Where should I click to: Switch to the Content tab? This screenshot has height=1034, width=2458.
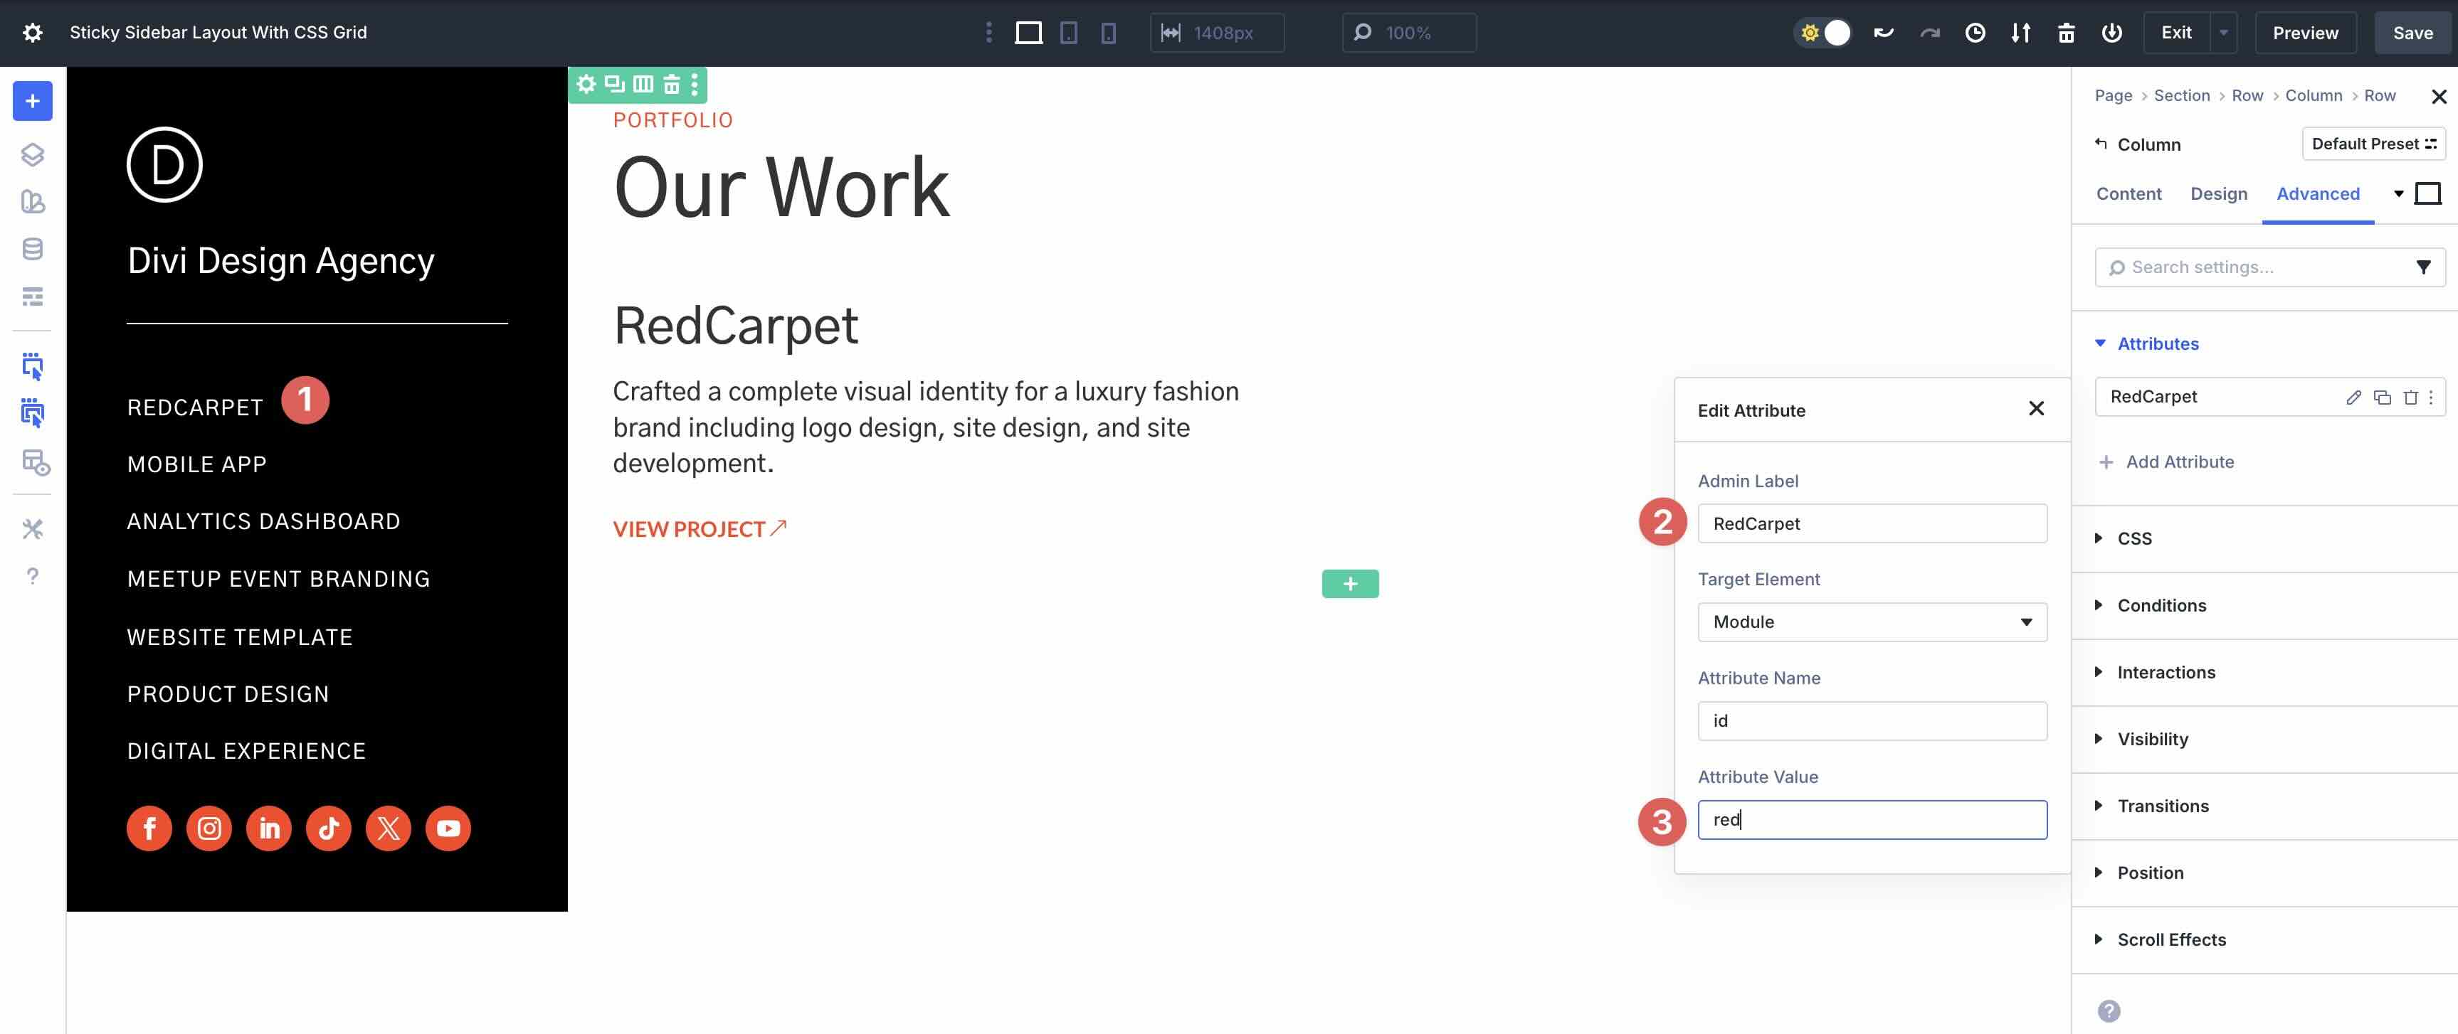pos(2128,193)
